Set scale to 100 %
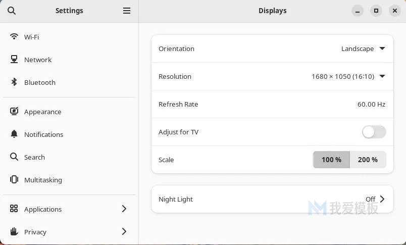 [331, 160]
